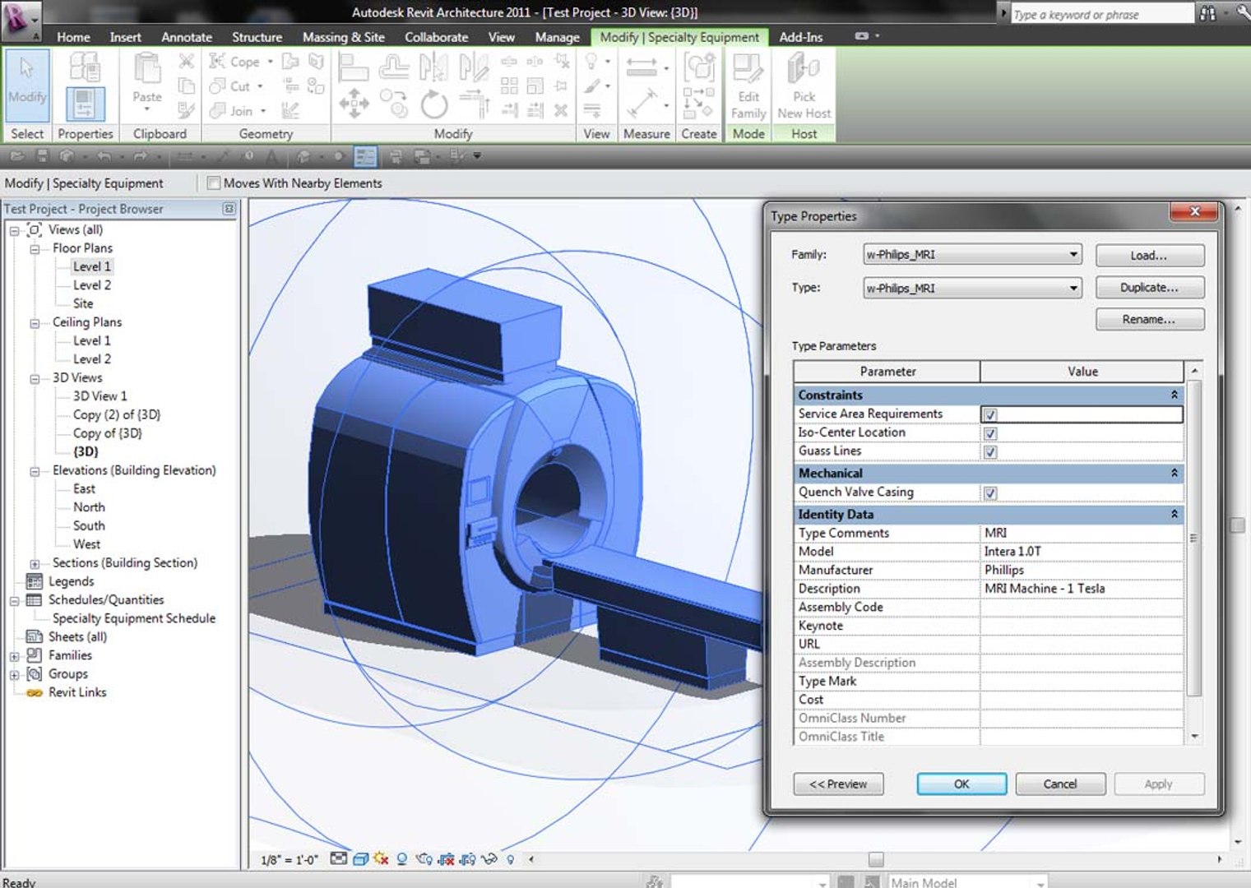
Task: Open Type Properties from ribbon icon
Action: pos(85,67)
